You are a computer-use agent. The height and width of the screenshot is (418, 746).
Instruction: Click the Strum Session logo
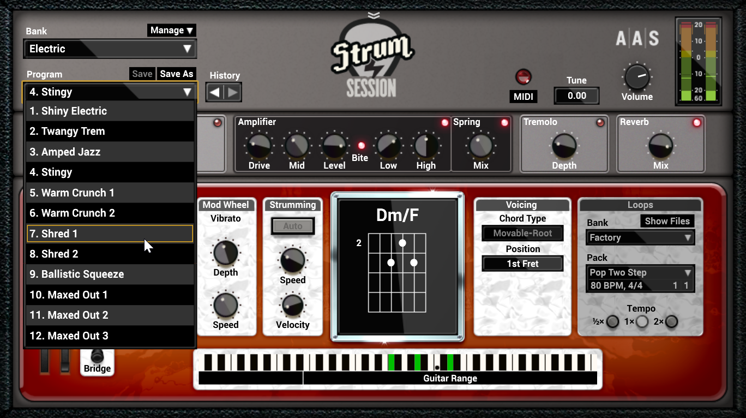[372, 59]
